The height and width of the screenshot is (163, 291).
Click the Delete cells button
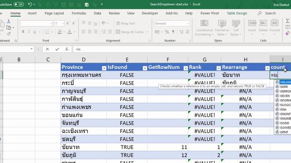click(x=263, y=28)
